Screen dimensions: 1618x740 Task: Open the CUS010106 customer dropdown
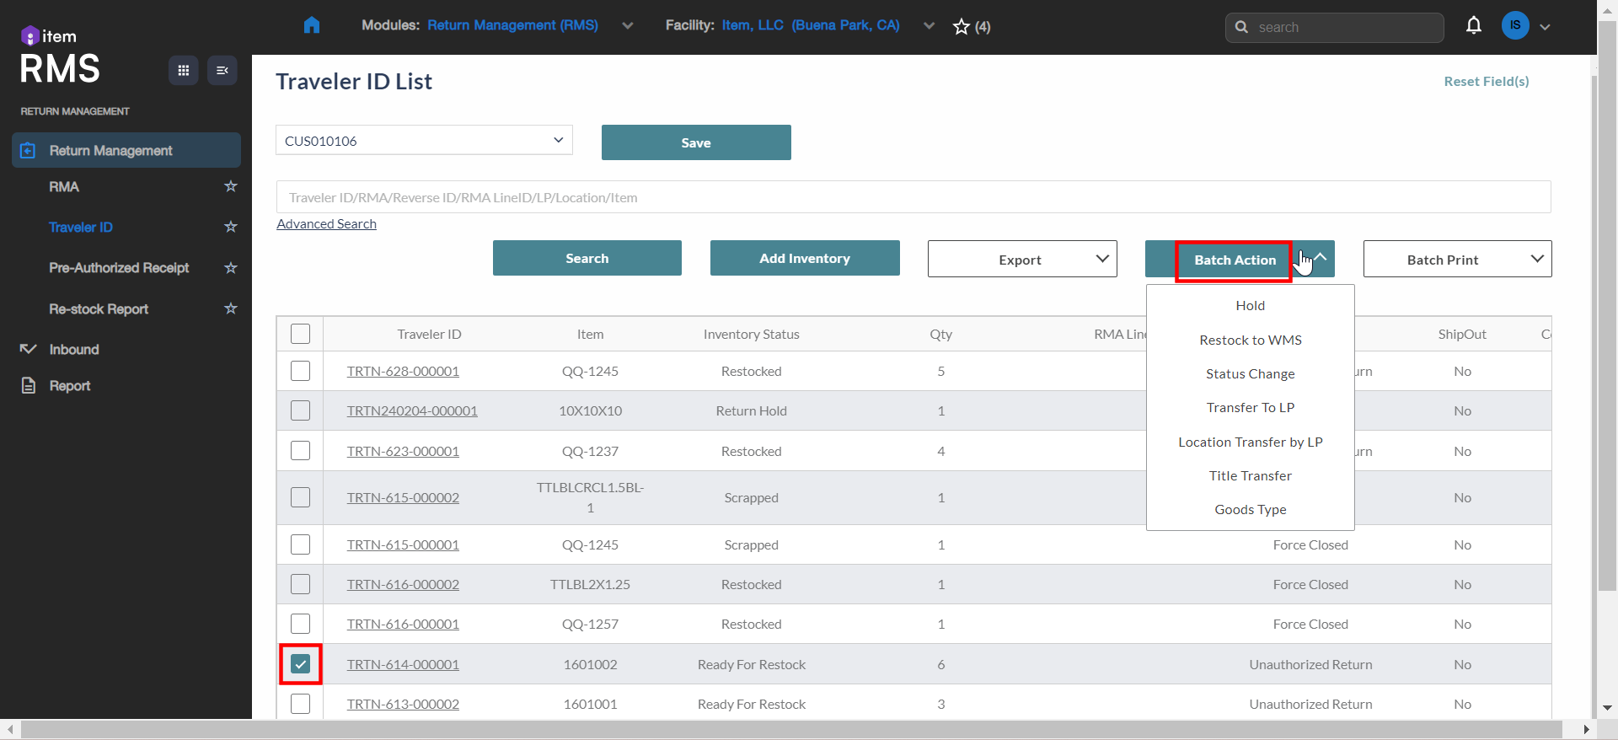[424, 141]
